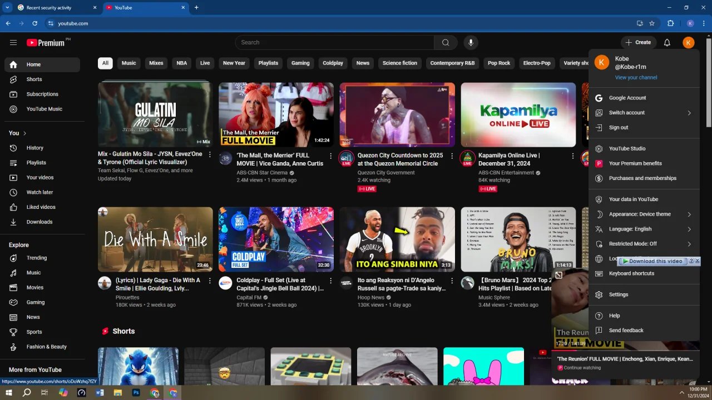
Task: Open Watch later list
Action: (42, 192)
